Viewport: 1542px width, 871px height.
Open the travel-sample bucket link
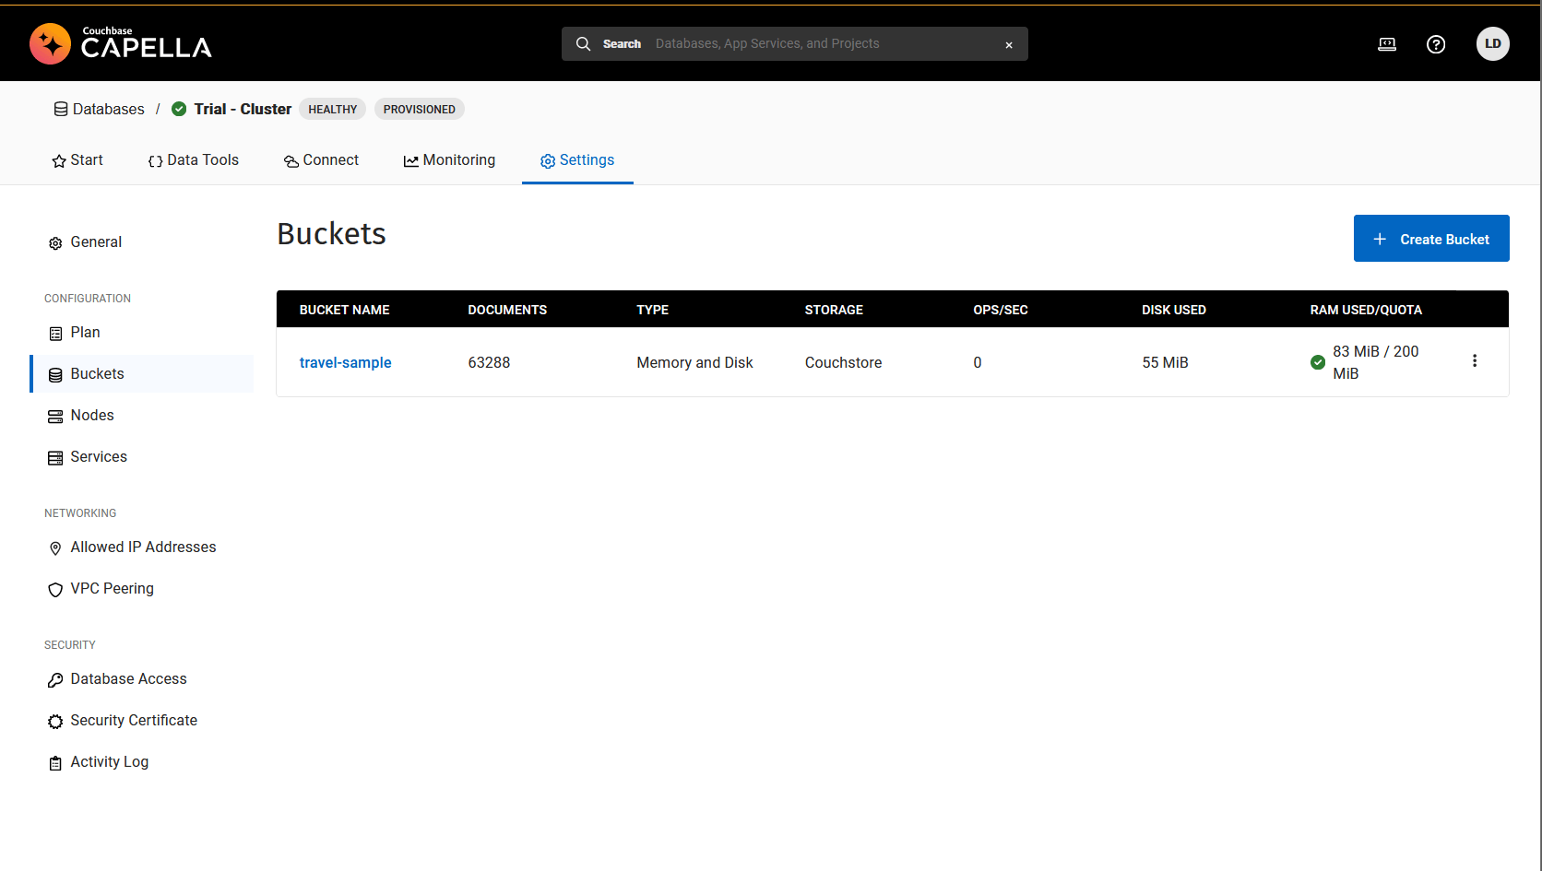pyautogui.click(x=346, y=363)
